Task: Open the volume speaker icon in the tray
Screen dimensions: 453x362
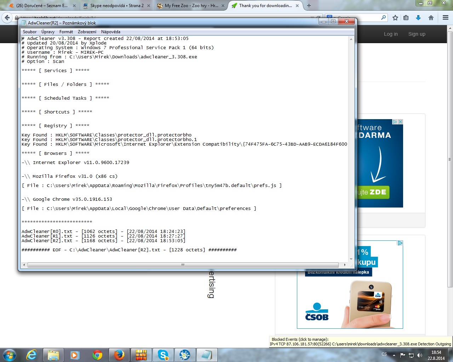Action: [420, 355]
